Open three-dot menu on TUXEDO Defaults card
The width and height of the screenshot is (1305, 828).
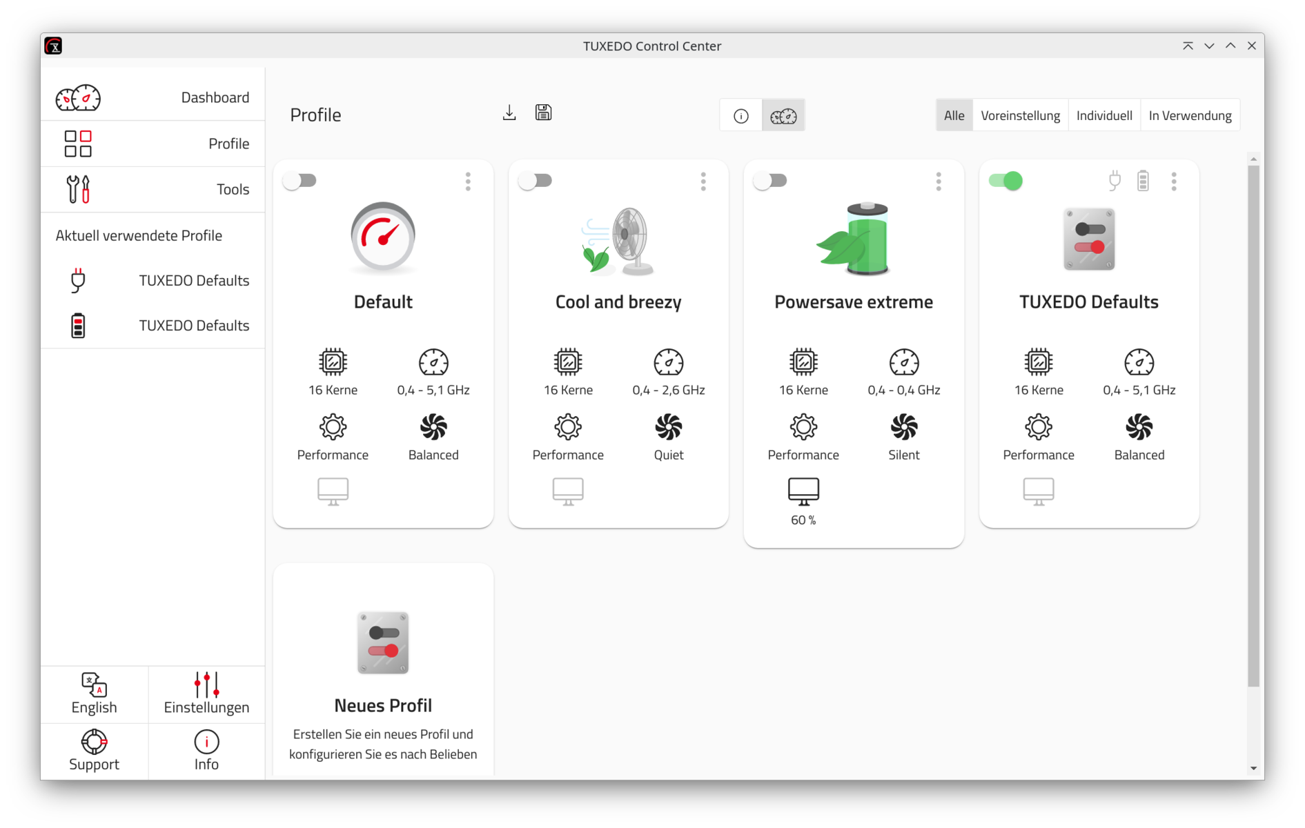coord(1174,181)
